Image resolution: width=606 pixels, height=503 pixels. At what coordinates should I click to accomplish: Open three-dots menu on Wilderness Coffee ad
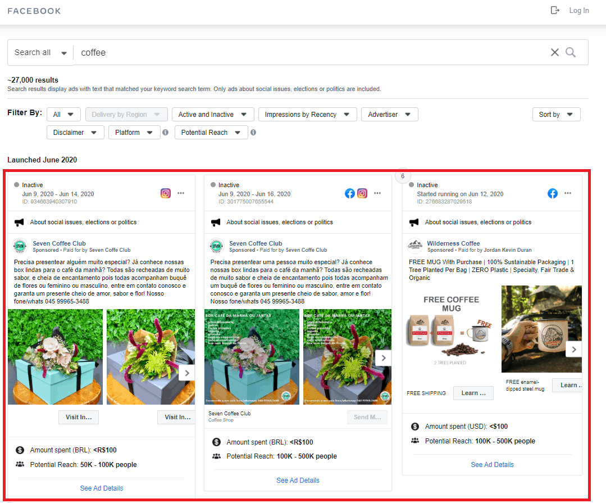[x=567, y=193]
